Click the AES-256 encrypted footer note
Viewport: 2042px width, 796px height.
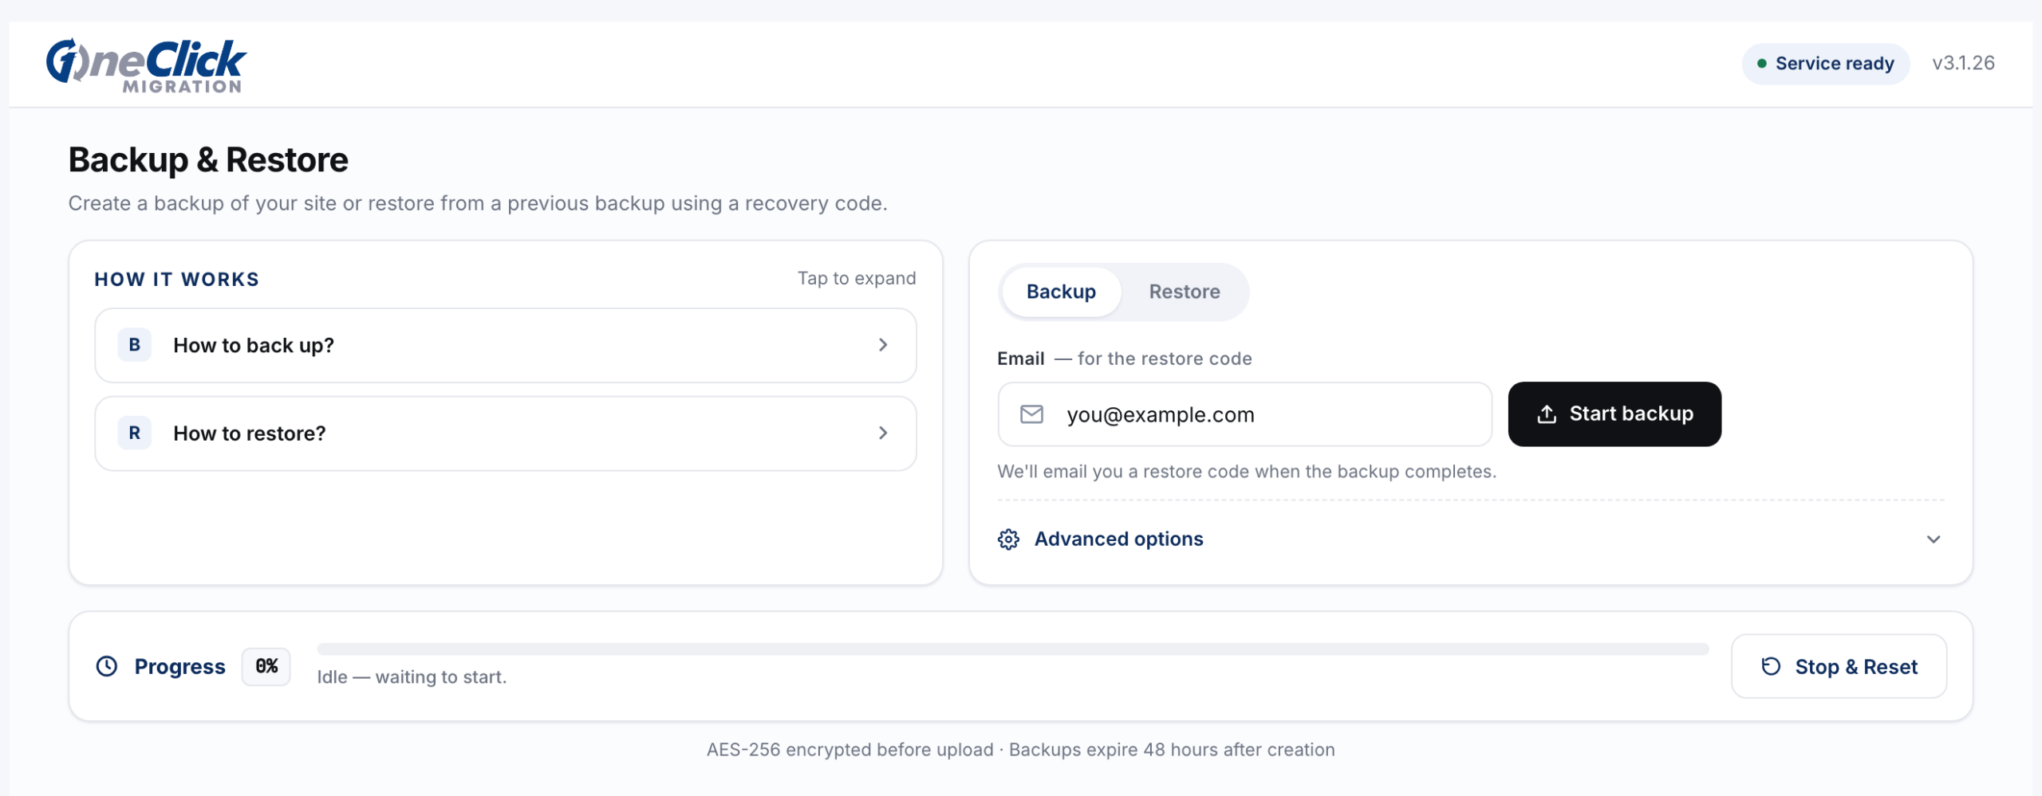1020,750
